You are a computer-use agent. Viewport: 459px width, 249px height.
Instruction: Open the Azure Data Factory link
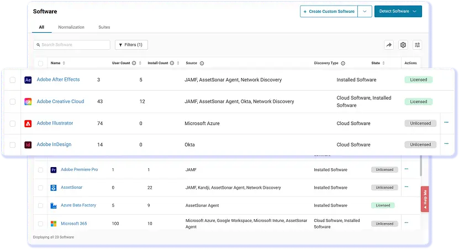(x=78, y=205)
